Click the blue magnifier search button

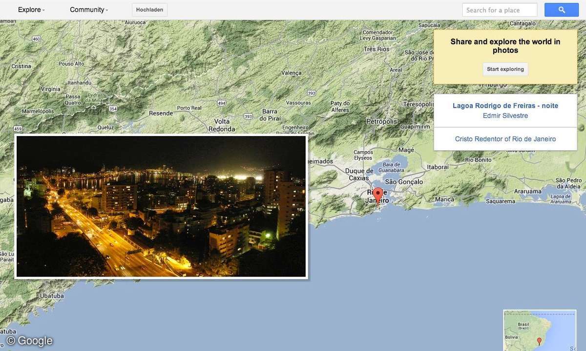click(x=562, y=10)
